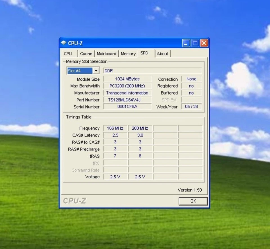Viewport: 270px width, 249px height.
Task: Click the CPU-Z logo icon in title bar
Action: click(x=64, y=43)
